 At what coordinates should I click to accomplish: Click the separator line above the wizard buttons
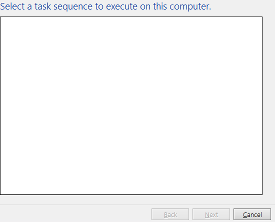137,204
